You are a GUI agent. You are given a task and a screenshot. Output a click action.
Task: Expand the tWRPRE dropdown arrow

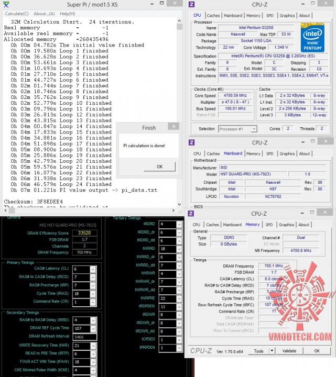pos(179,298)
